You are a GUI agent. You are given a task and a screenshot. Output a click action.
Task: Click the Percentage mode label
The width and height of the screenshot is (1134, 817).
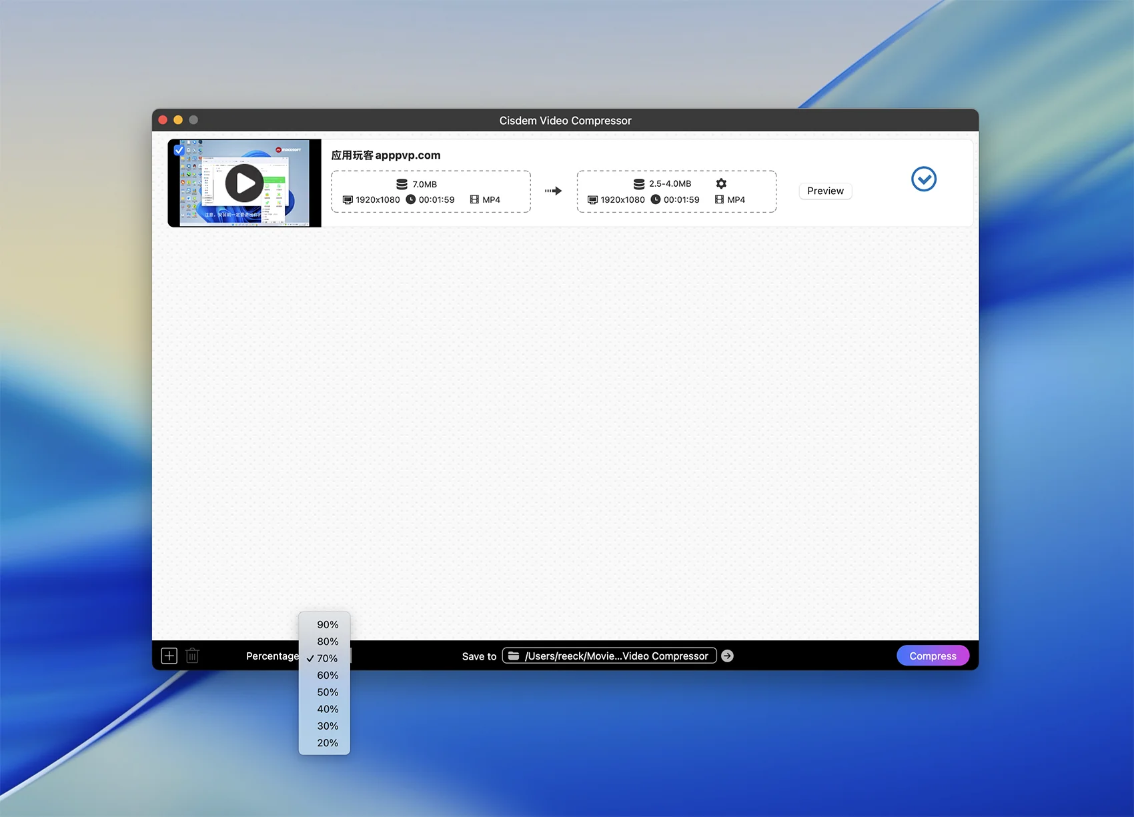tap(272, 656)
